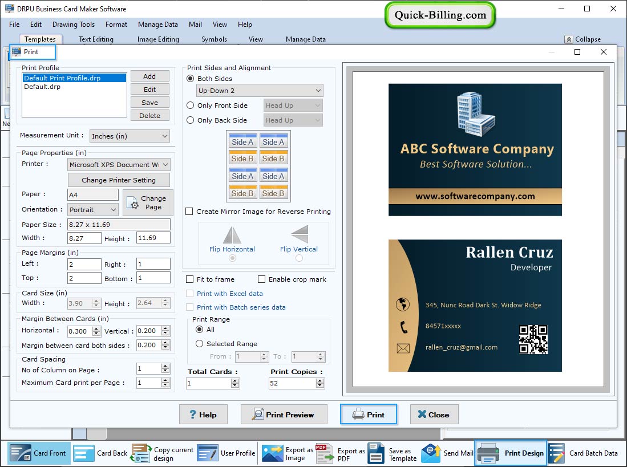
Task: Select the Default.drp profile in list
Action: click(x=74, y=87)
